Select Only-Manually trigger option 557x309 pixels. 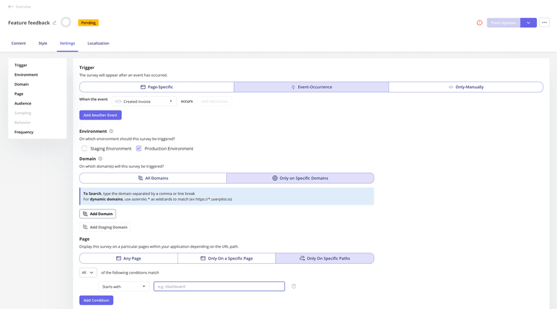[466, 87]
